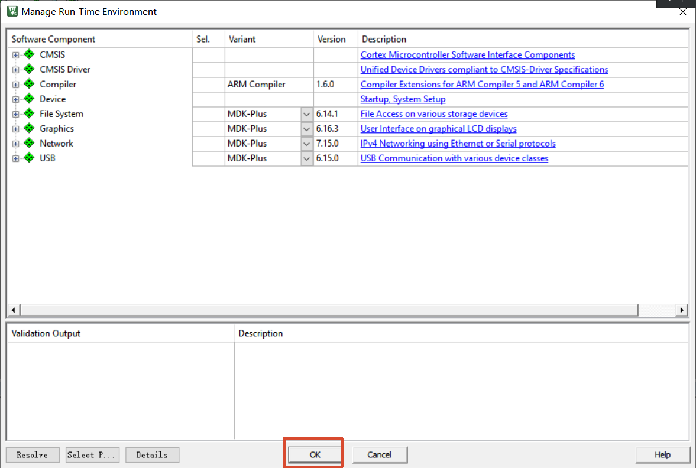
Task: Expand the Network tree node
Action: tap(15, 144)
